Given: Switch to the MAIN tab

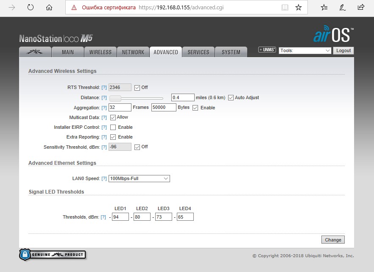Looking at the screenshot, I should coord(68,52).
